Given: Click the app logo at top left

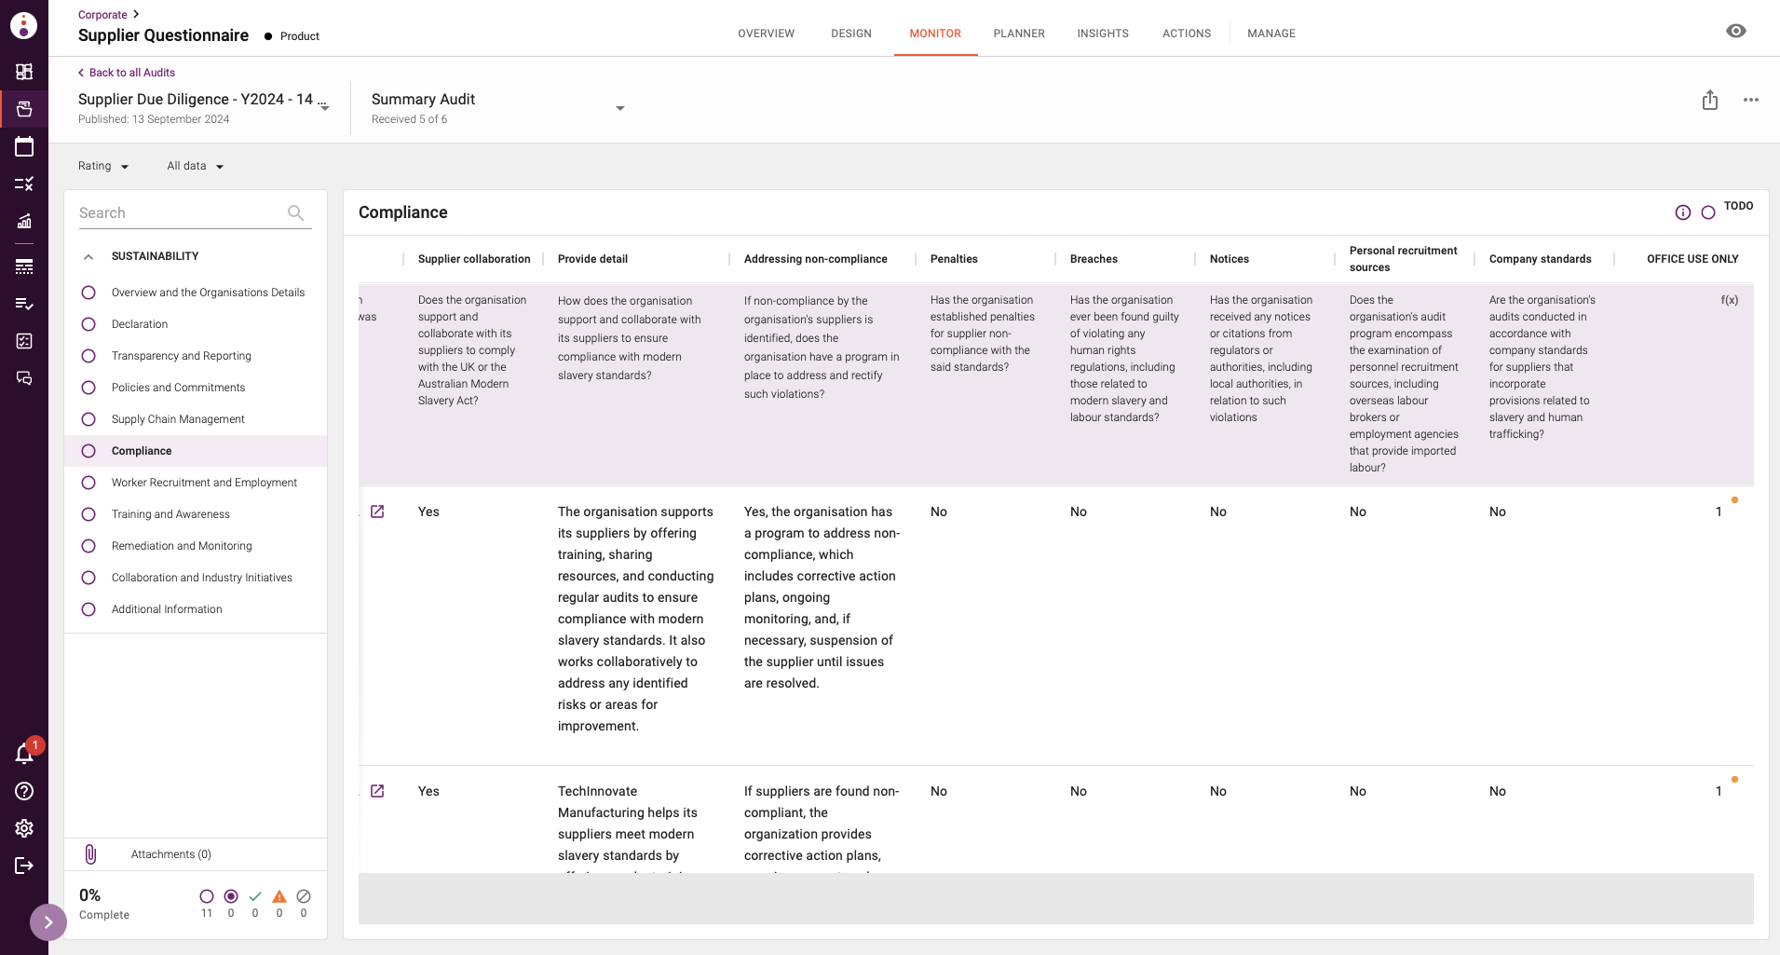Looking at the screenshot, I should tap(23, 25).
